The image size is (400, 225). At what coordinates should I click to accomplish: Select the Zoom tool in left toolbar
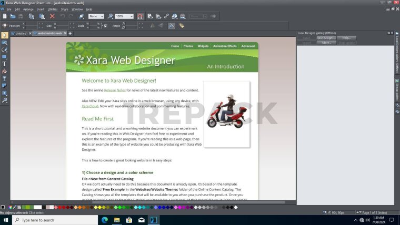4,100
